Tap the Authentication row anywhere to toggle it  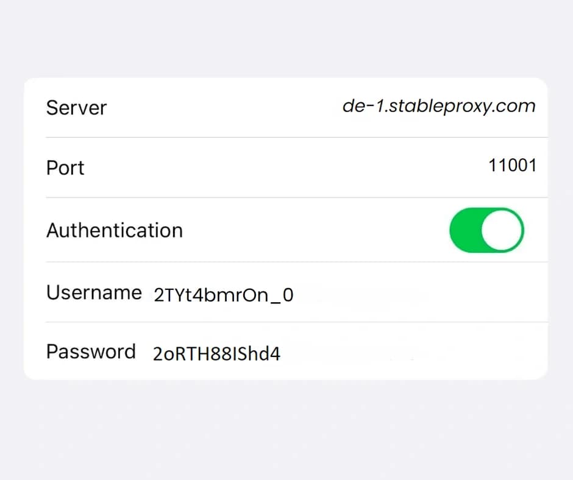(286, 230)
